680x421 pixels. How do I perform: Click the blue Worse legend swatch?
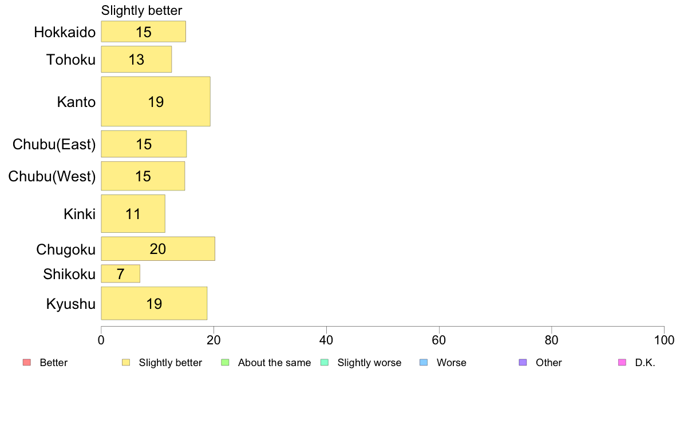[x=424, y=363]
